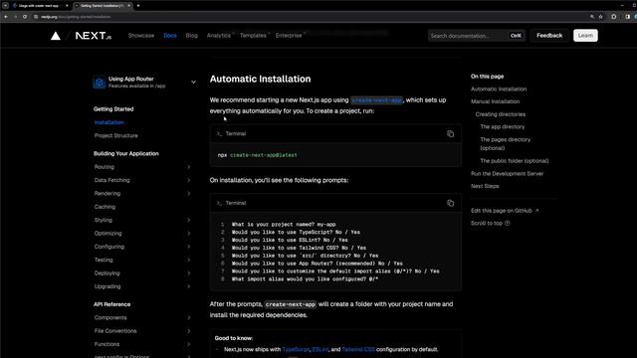637x358 pixels.
Task: Open the Showcase nav item
Action: coord(141,36)
